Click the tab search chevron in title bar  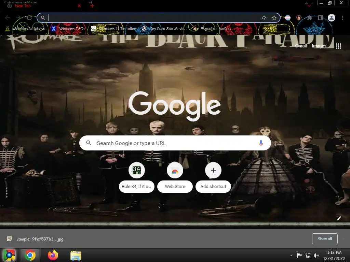[309, 5]
